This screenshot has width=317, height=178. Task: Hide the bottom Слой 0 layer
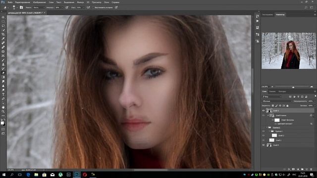(264, 145)
